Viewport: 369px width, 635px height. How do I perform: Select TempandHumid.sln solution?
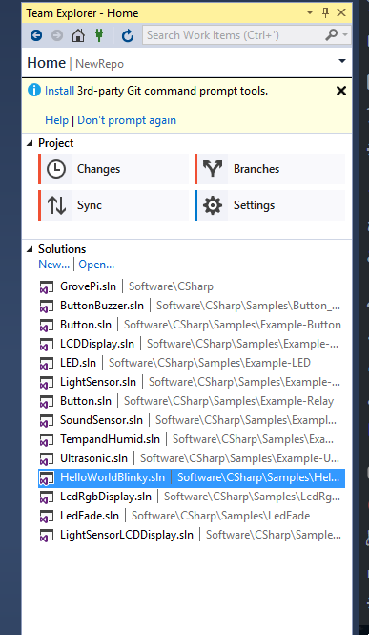192,439
